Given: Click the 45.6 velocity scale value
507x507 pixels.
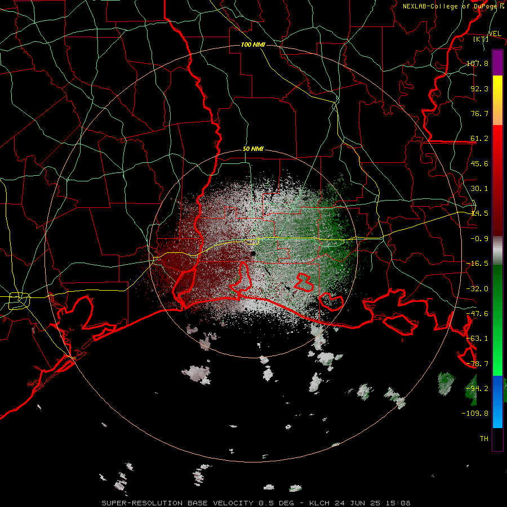Looking at the screenshot, I should click(479, 163).
